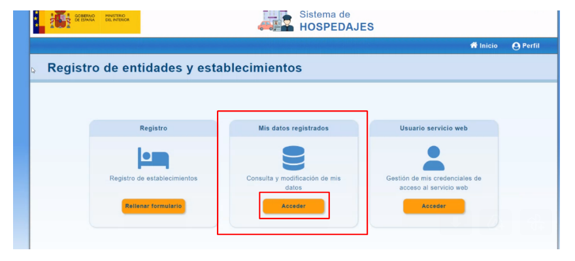Click the Gestión de mis credenciales description text

pyautogui.click(x=434, y=182)
